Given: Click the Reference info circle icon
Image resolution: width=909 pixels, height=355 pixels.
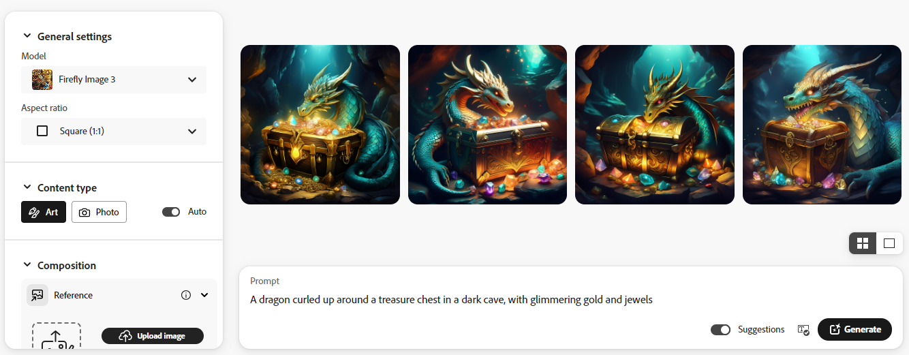Looking at the screenshot, I should tap(186, 295).
